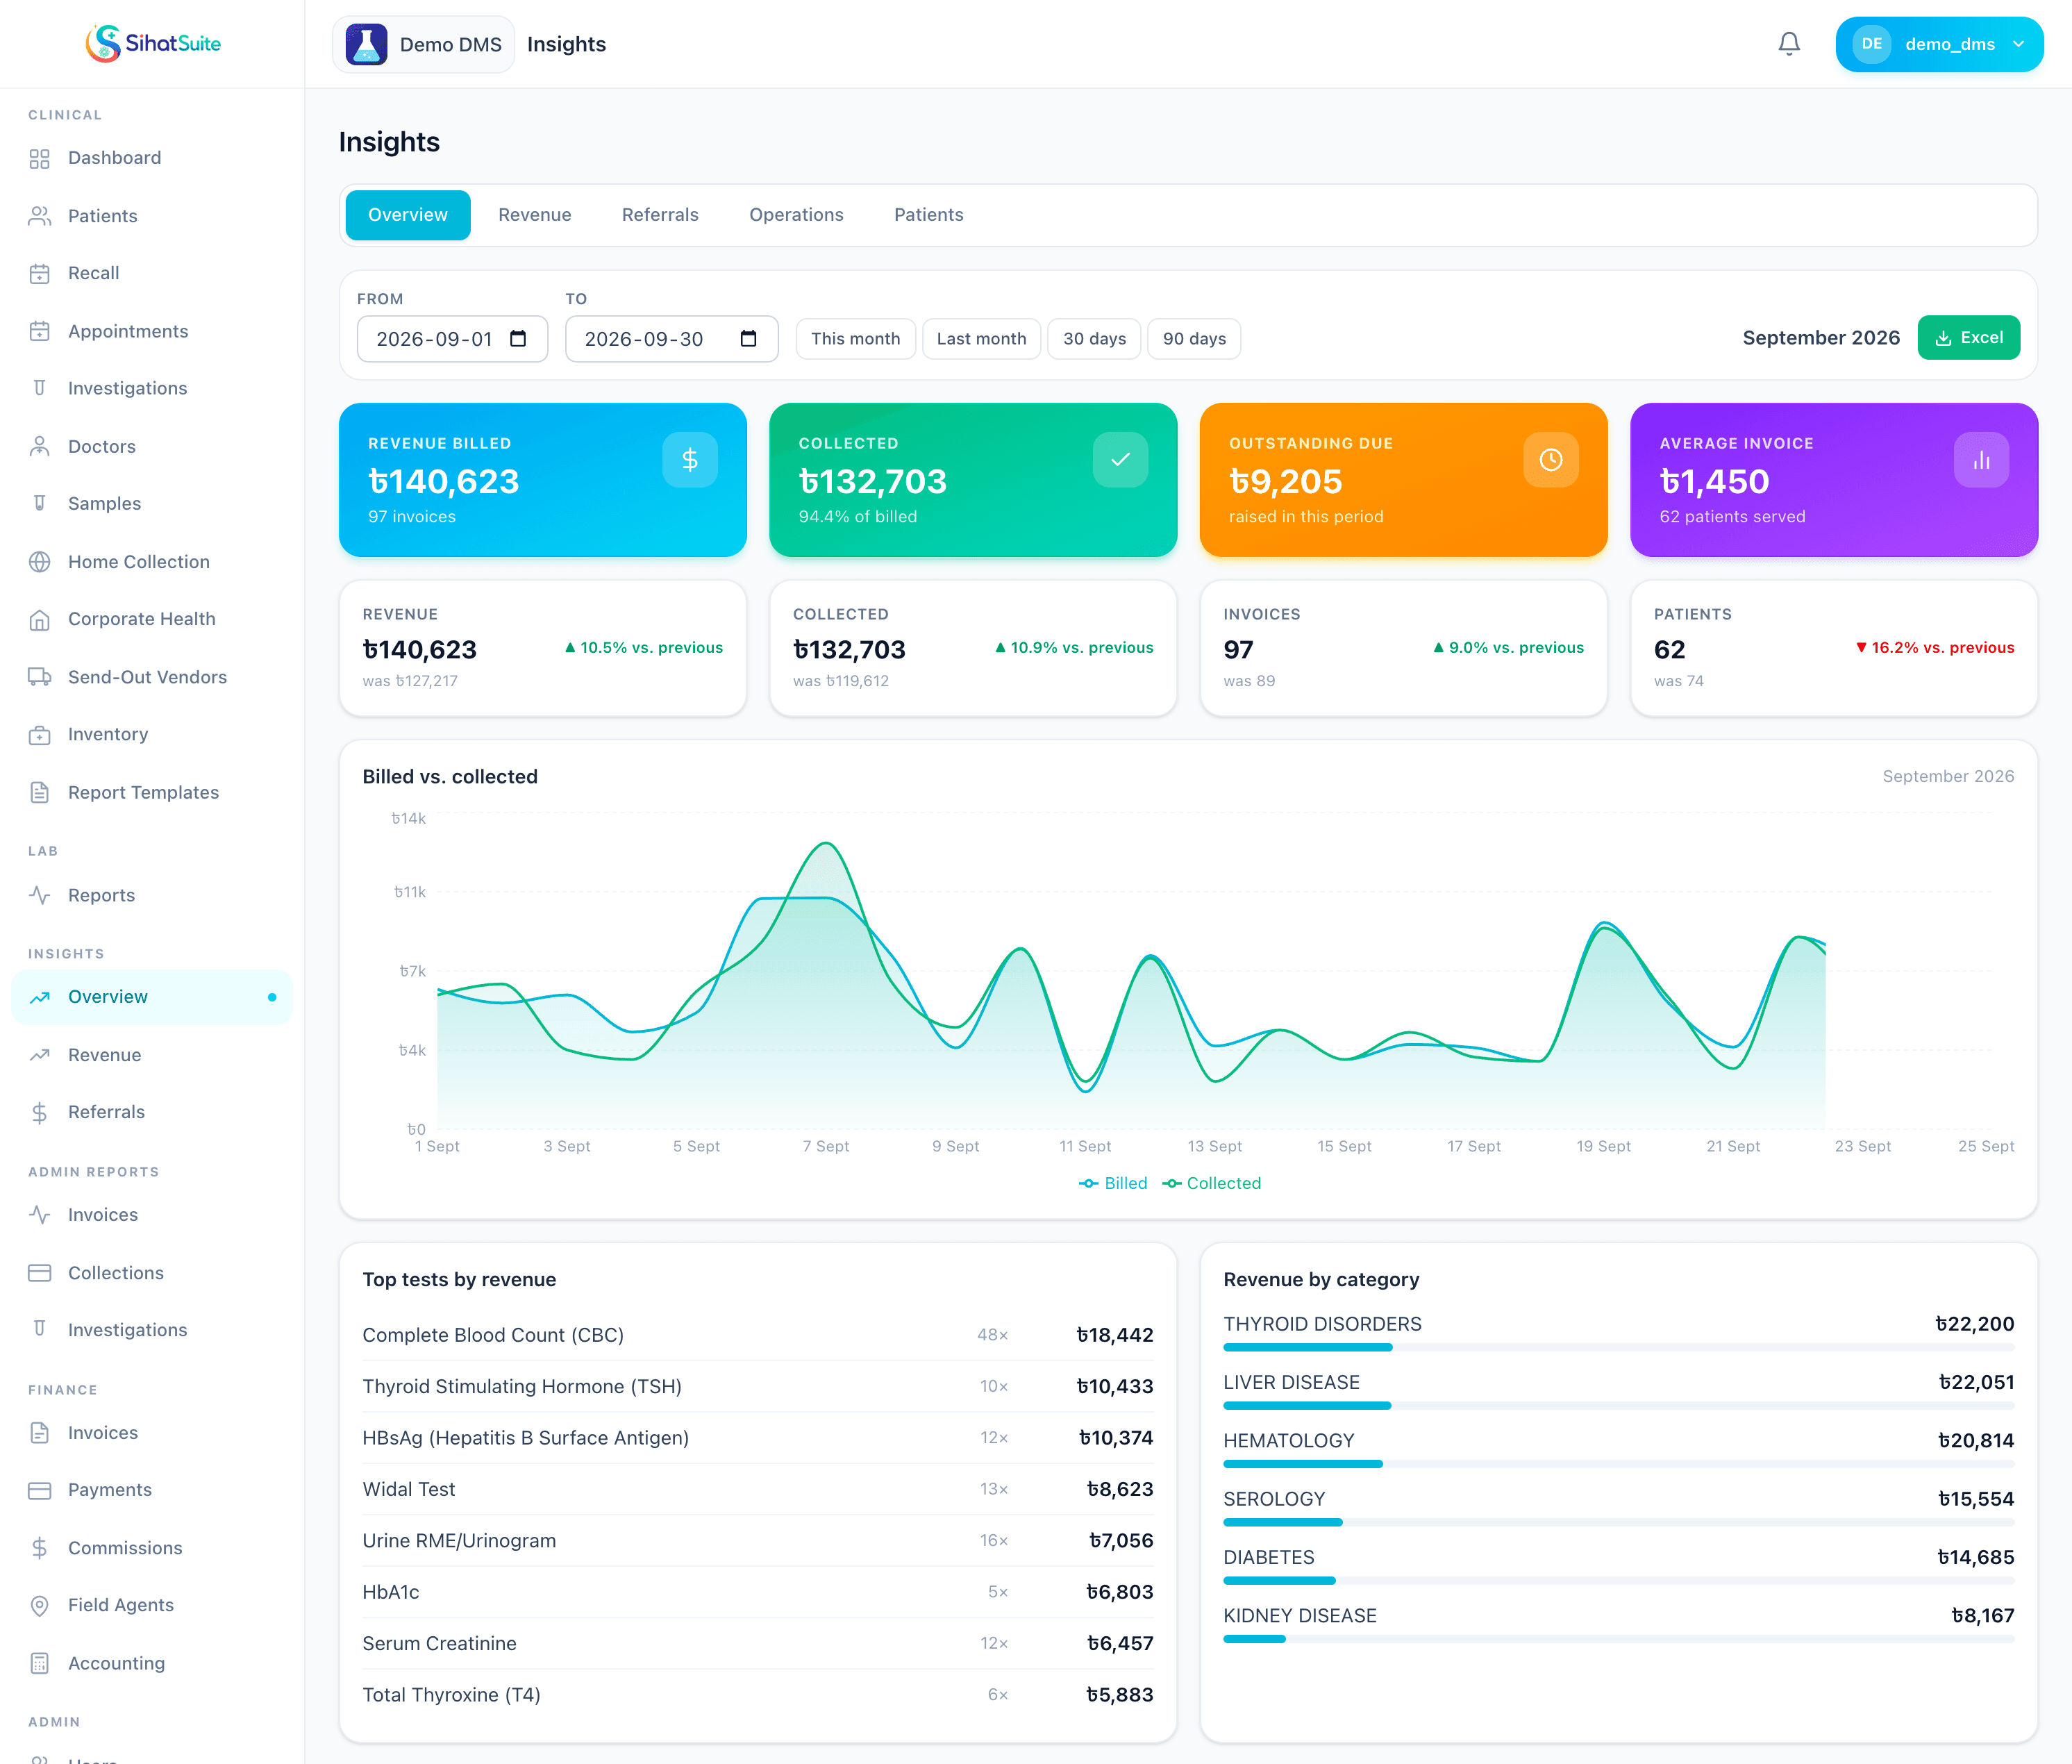Open Finance Invoices page
The width and height of the screenshot is (2072, 1764).
[x=152, y=1433]
